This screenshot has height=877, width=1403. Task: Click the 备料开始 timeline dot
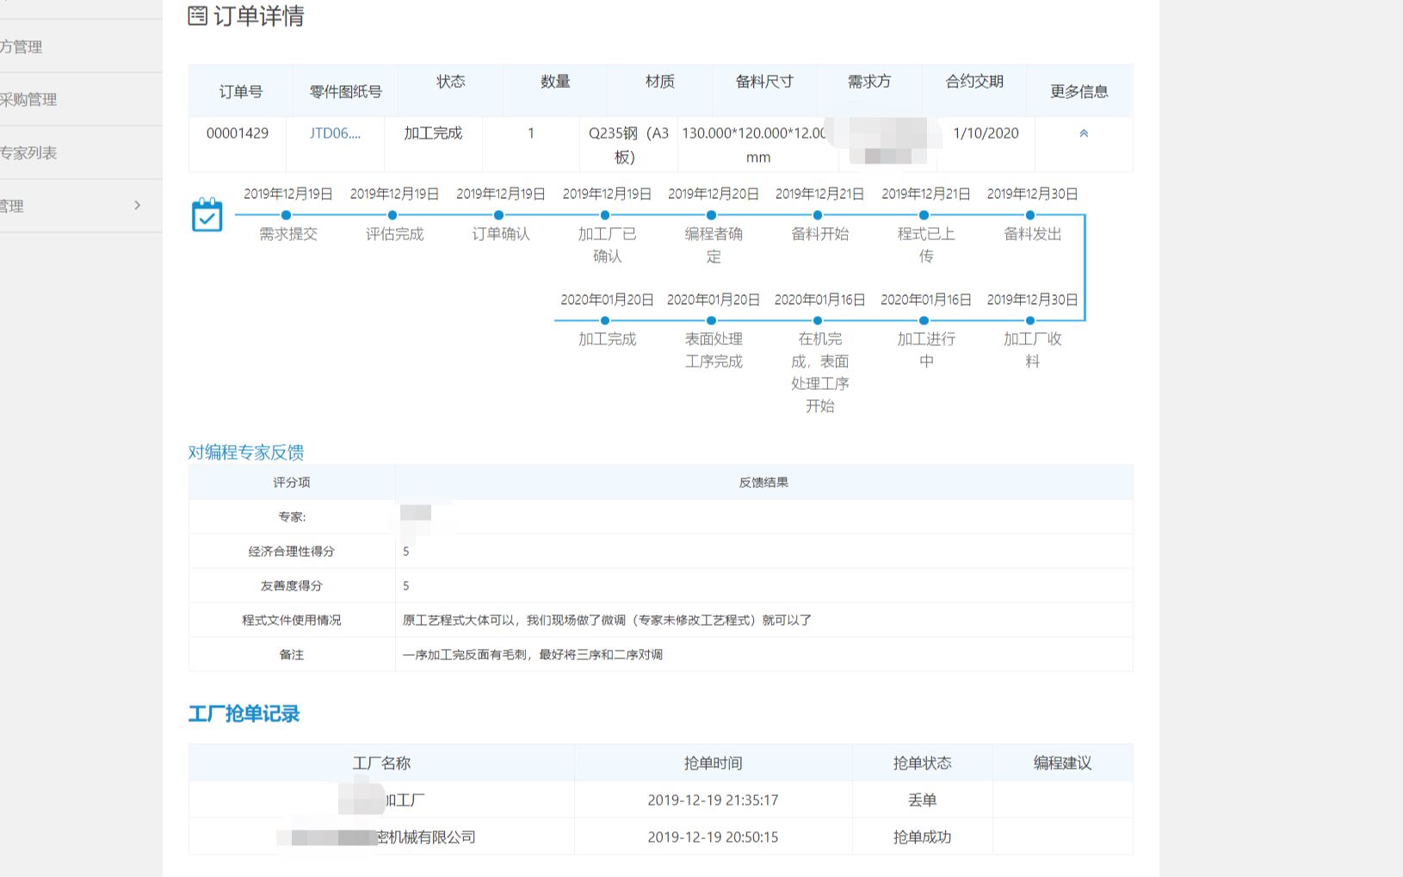818,214
